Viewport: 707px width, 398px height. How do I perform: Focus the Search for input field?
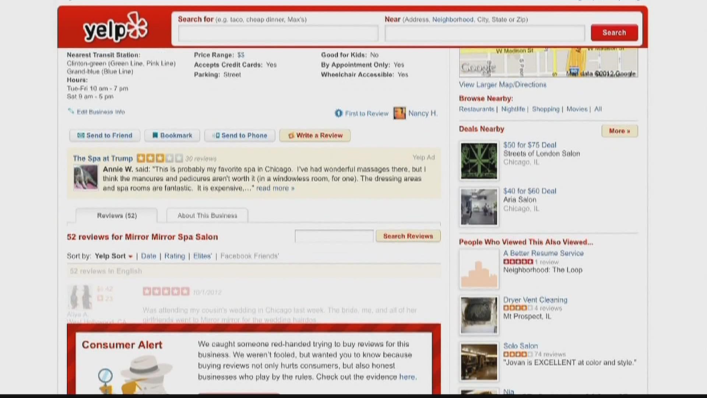click(278, 33)
